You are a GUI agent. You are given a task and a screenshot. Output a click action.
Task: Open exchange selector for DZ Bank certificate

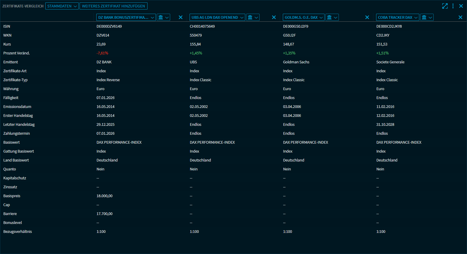coord(163,17)
